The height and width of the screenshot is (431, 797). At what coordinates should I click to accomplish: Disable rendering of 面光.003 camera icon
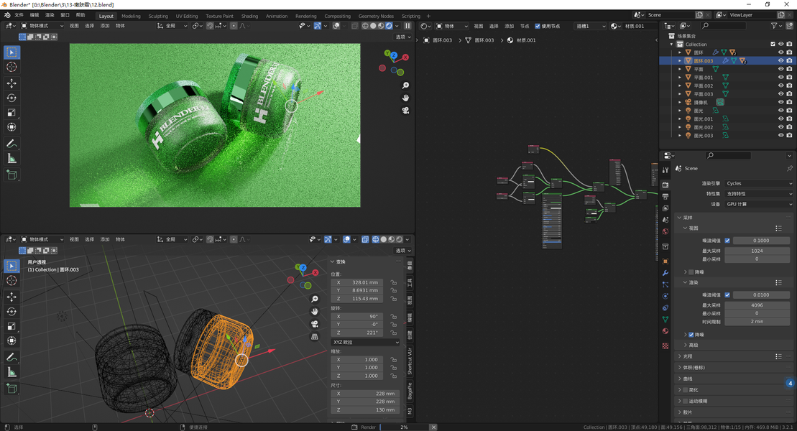coord(789,135)
